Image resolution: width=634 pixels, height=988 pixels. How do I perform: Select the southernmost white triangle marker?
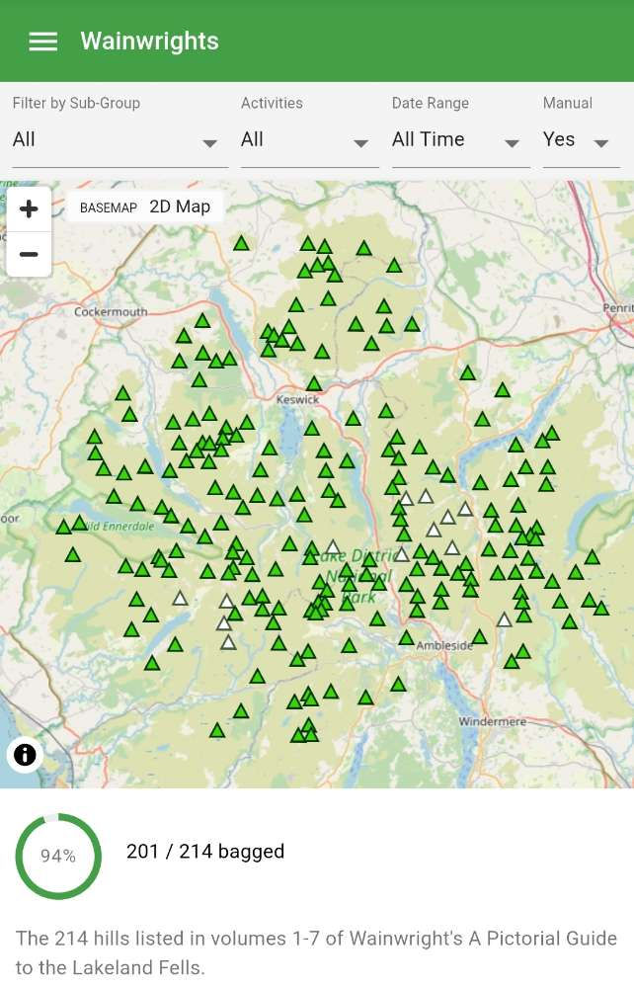[x=228, y=643]
